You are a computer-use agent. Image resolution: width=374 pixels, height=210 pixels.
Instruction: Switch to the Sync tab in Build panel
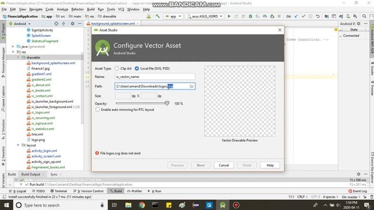[54, 174]
